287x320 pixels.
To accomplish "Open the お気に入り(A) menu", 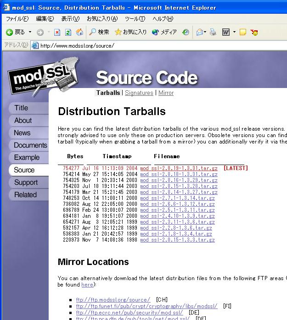I will [102, 19].
